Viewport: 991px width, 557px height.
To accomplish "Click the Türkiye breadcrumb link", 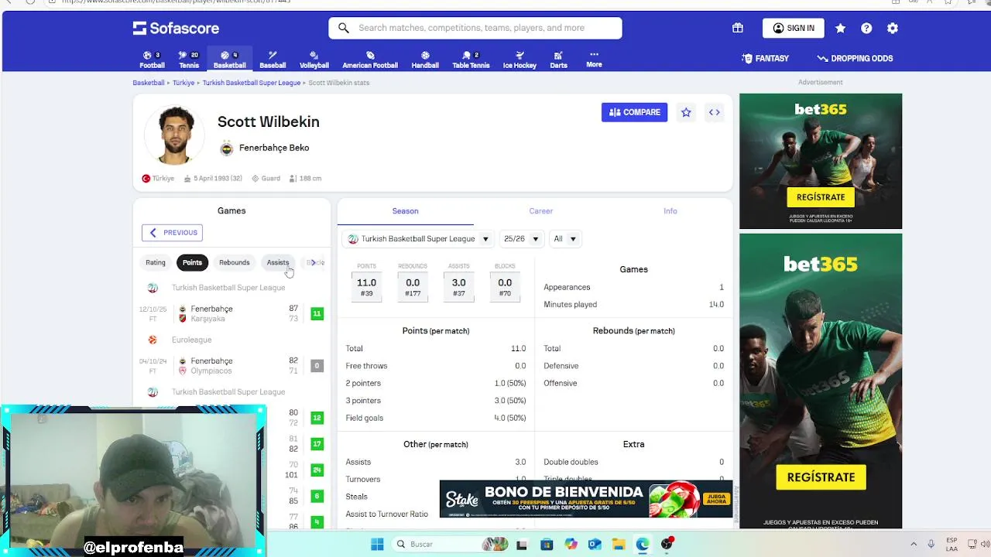I will pos(183,83).
